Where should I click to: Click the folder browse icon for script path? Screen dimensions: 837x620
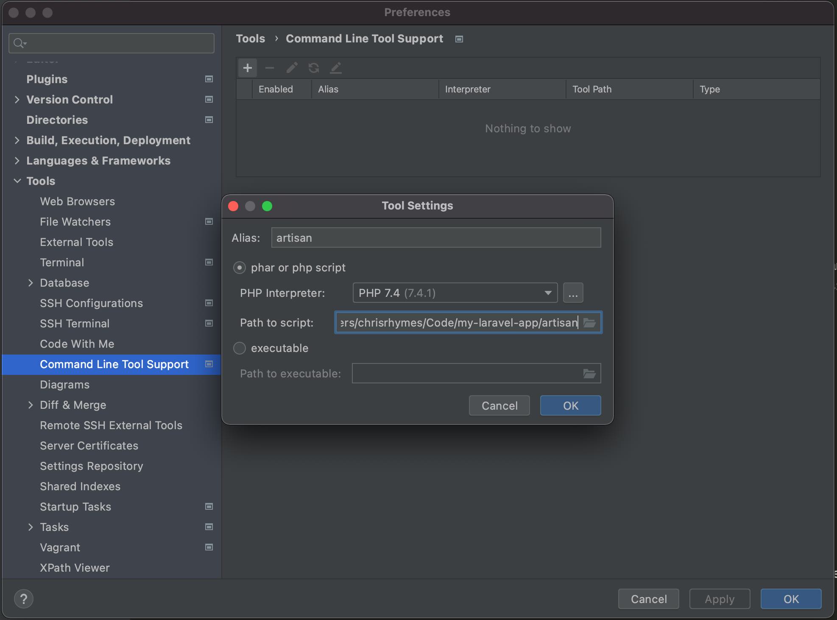click(589, 322)
